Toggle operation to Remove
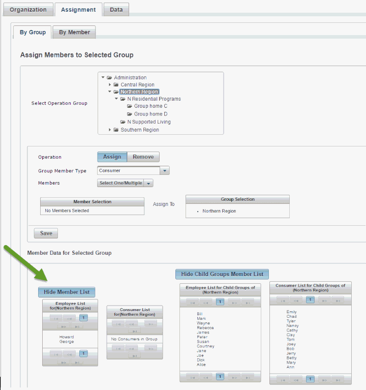This screenshot has width=366, height=390. tap(143, 157)
